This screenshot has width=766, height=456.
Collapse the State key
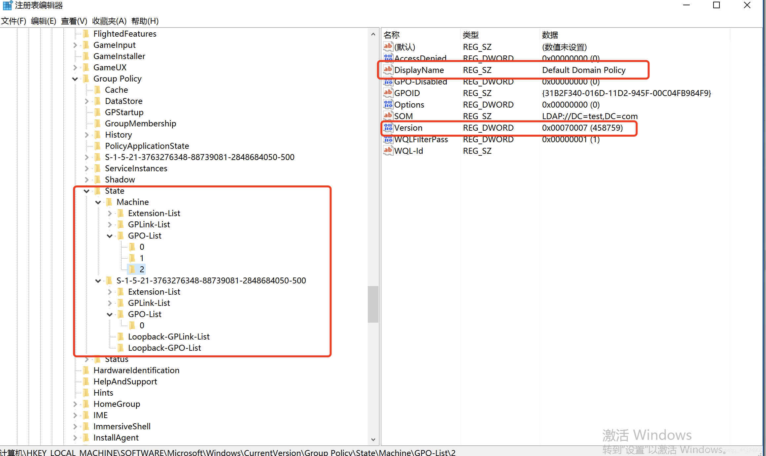click(x=87, y=191)
